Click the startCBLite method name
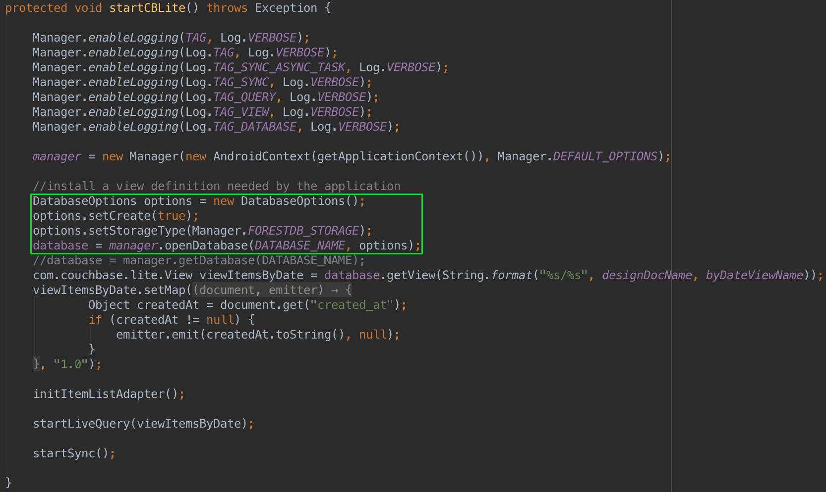This screenshot has width=826, height=492. (x=147, y=8)
